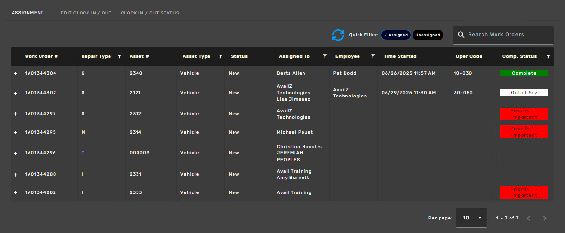Image resolution: width=565 pixels, height=233 pixels.
Task: Expand work order 1V01344304 row
Action: (15, 73)
